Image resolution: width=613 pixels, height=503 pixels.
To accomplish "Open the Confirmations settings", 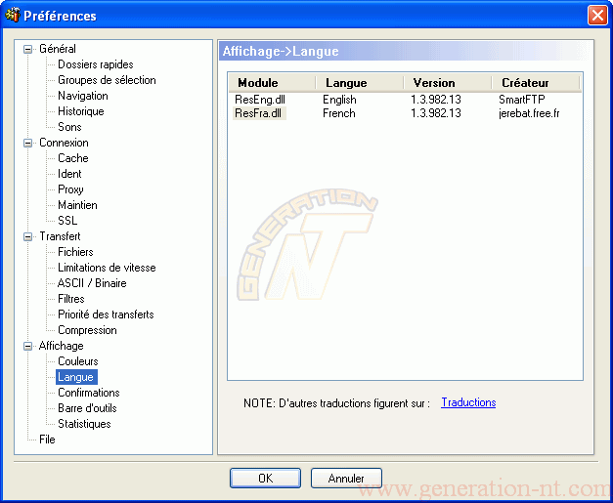I will (x=89, y=393).
